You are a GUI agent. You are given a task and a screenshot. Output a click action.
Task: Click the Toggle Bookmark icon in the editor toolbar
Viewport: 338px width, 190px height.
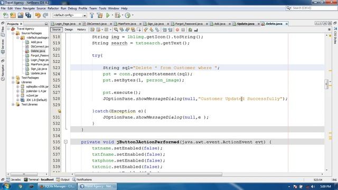157,30
